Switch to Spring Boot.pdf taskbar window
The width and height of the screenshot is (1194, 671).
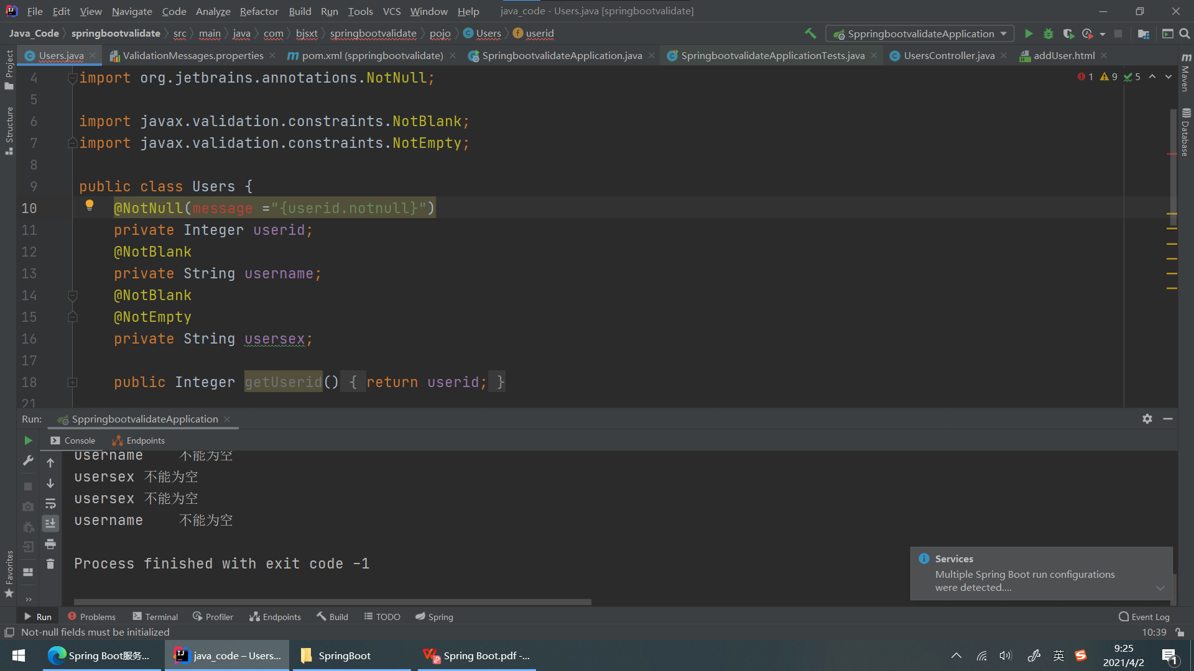pos(476,655)
